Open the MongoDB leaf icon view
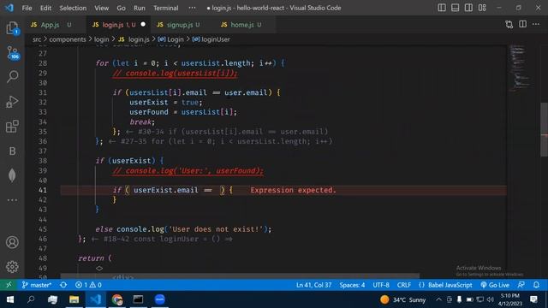The width and height of the screenshot is (548, 308). tap(12, 175)
